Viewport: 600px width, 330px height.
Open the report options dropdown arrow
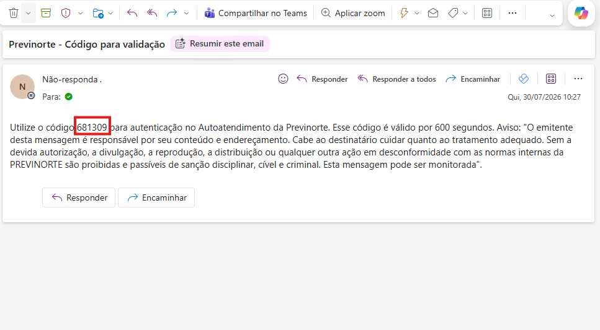[x=81, y=14]
